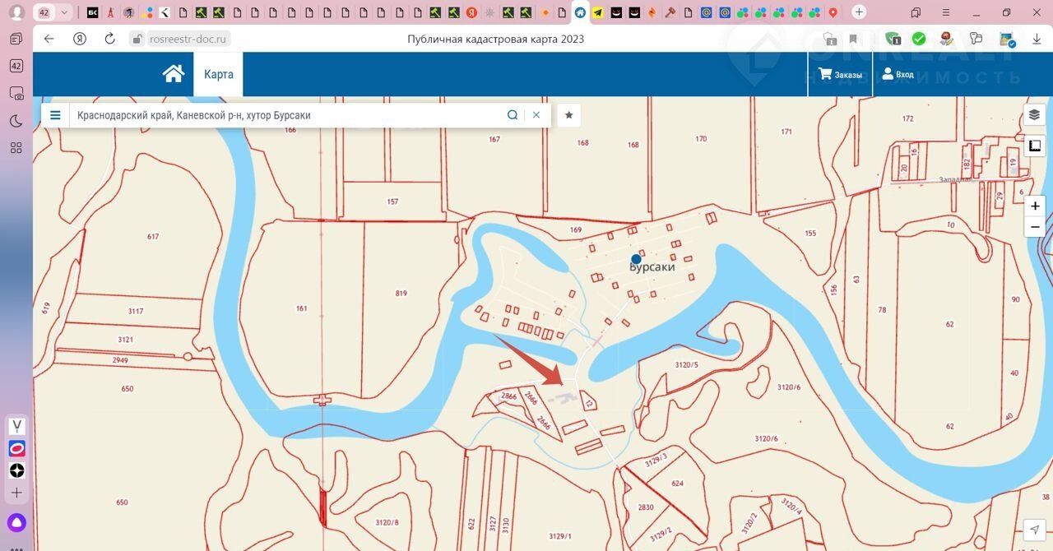Clear the search with the X icon
Image resolution: width=1053 pixels, height=551 pixels.
click(536, 115)
